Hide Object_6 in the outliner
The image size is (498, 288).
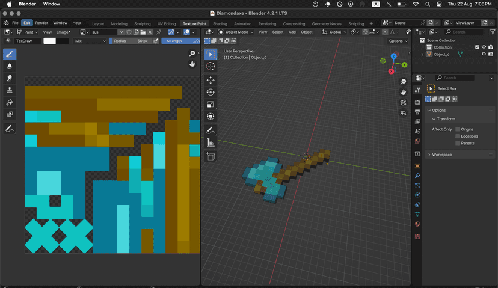[484, 54]
